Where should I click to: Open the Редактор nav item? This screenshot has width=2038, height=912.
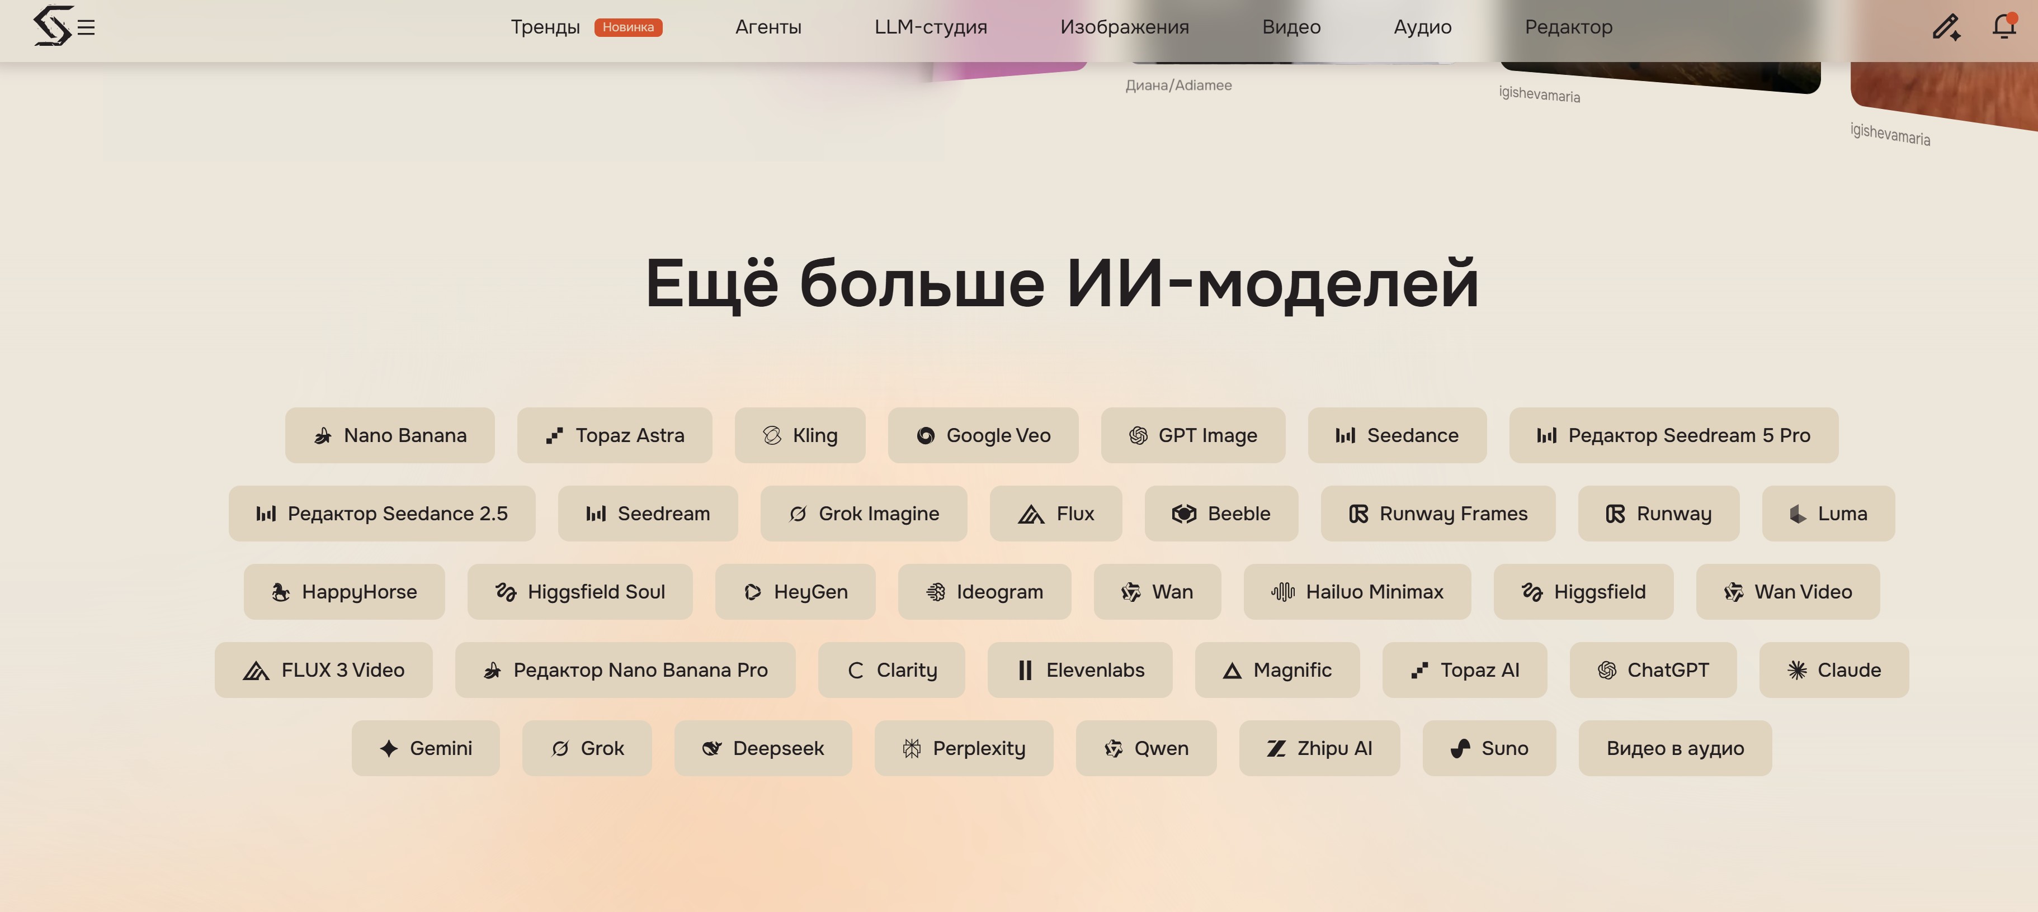click(1568, 27)
